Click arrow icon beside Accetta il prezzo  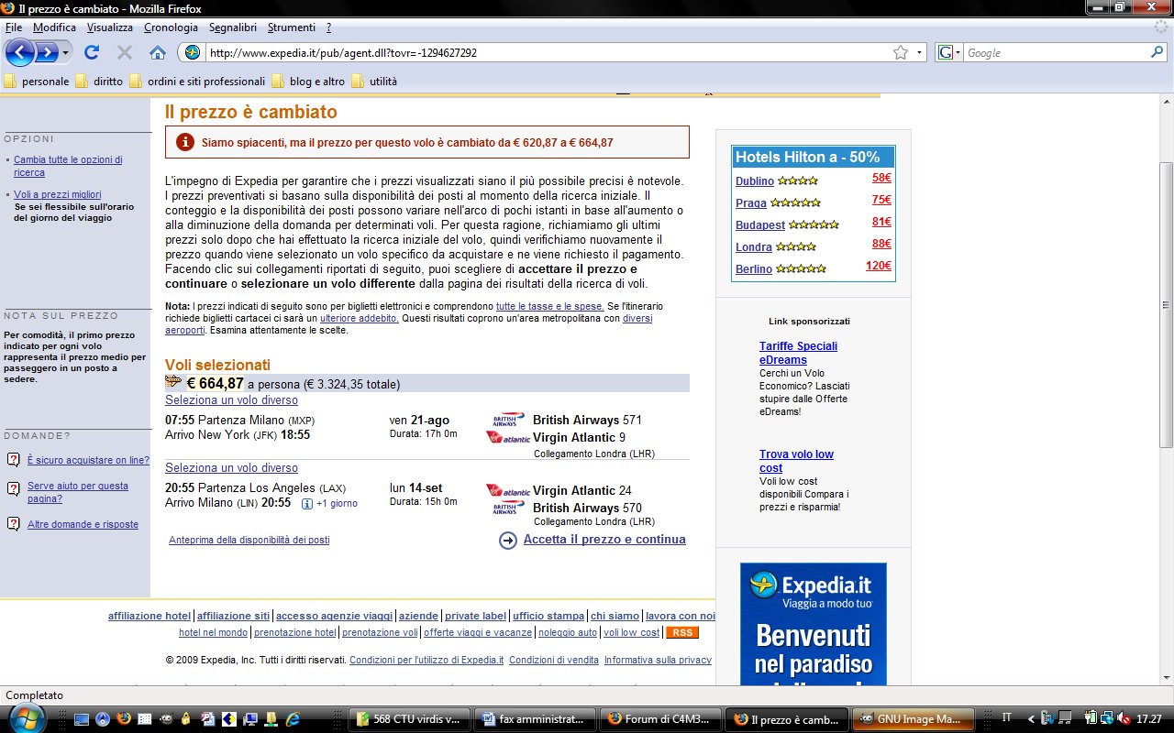pos(508,541)
